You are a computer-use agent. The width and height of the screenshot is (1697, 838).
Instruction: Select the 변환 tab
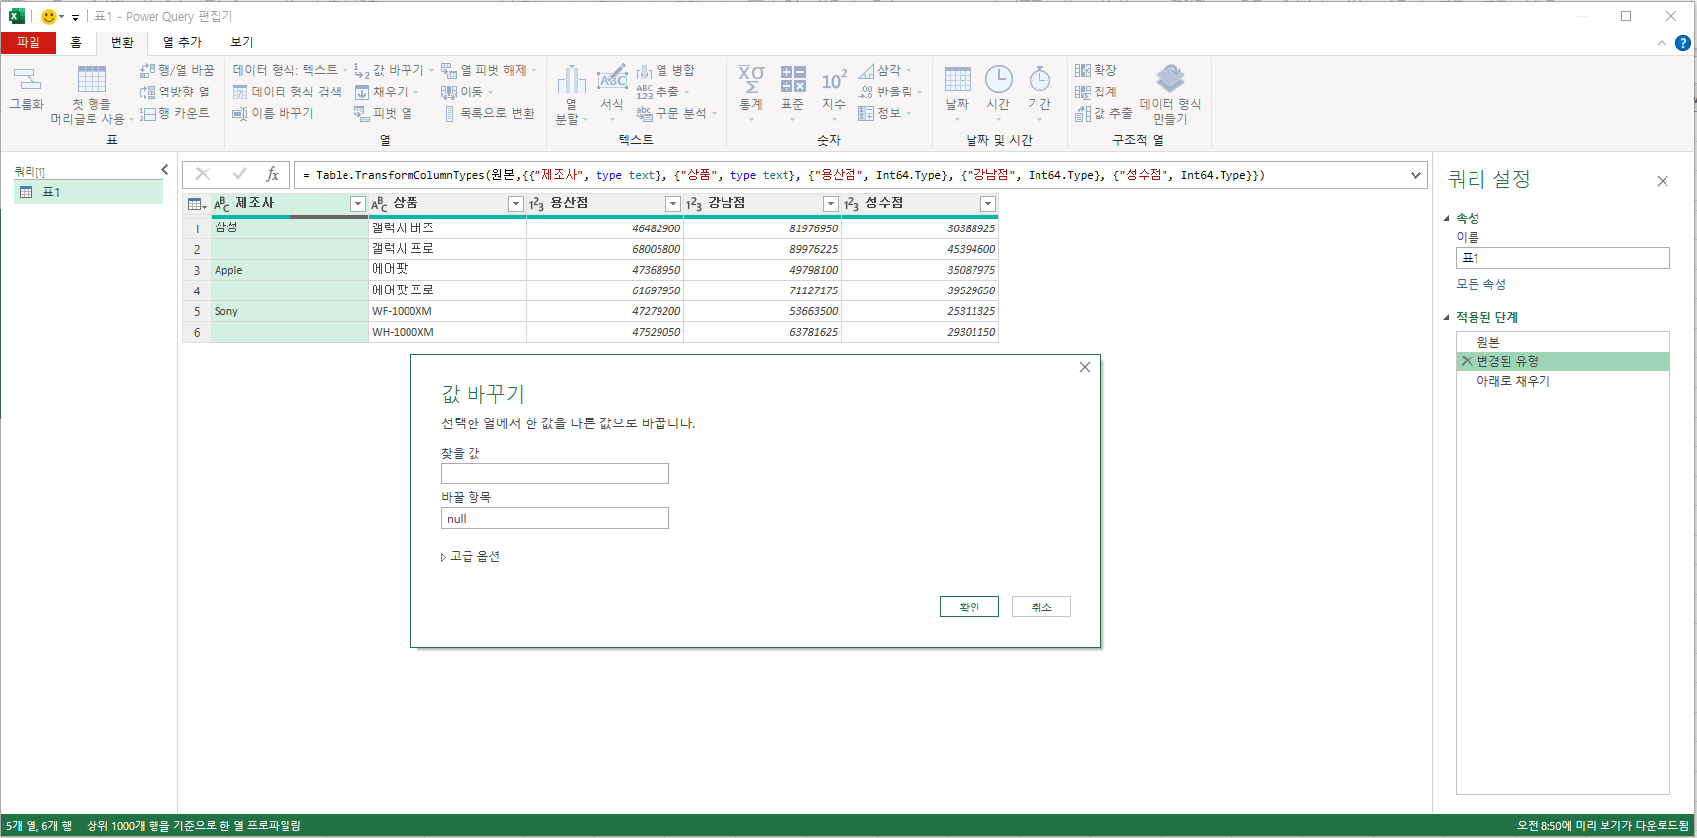pyautogui.click(x=122, y=42)
